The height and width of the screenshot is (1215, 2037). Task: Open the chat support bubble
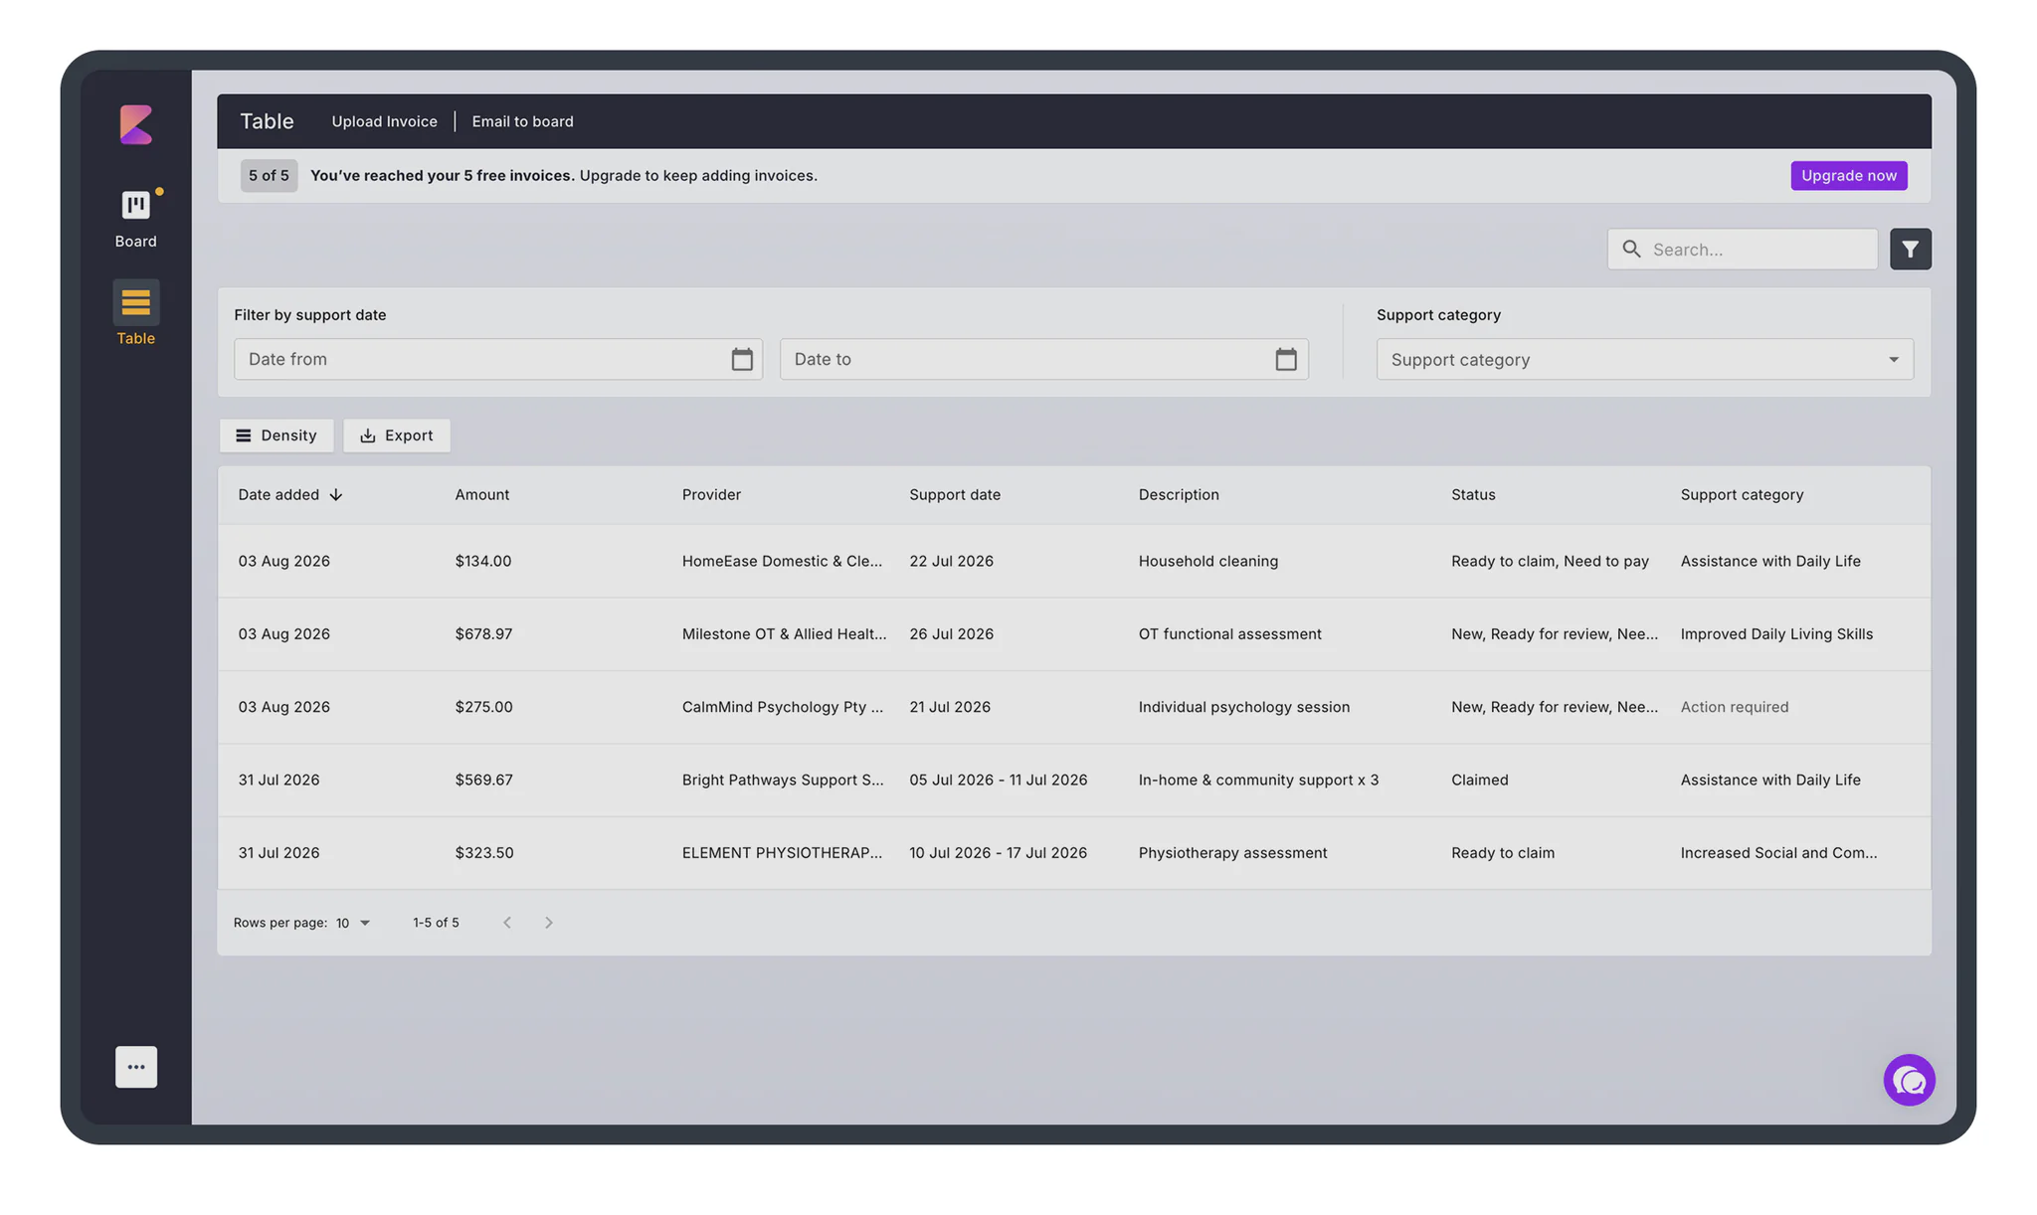pos(1909,1080)
